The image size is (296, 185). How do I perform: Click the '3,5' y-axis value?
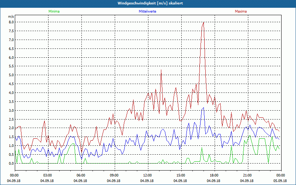[x=11, y=101]
